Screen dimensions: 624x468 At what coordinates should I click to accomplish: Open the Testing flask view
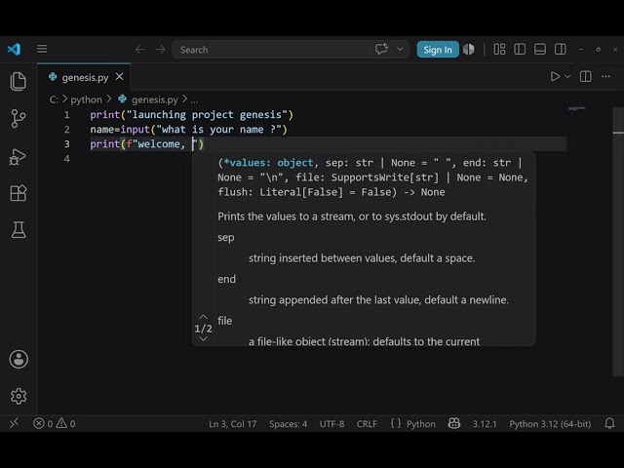(19, 230)
